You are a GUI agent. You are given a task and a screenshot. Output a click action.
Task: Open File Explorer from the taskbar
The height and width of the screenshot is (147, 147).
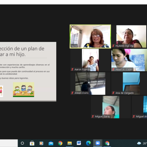click(x=69, y=143)
